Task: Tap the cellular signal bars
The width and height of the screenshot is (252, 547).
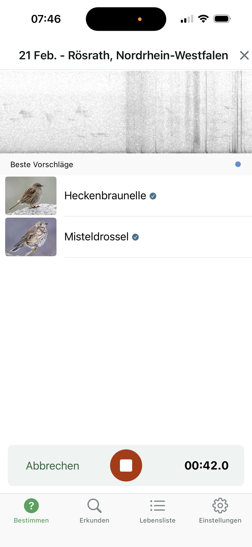Action: [x=187, y=19]
